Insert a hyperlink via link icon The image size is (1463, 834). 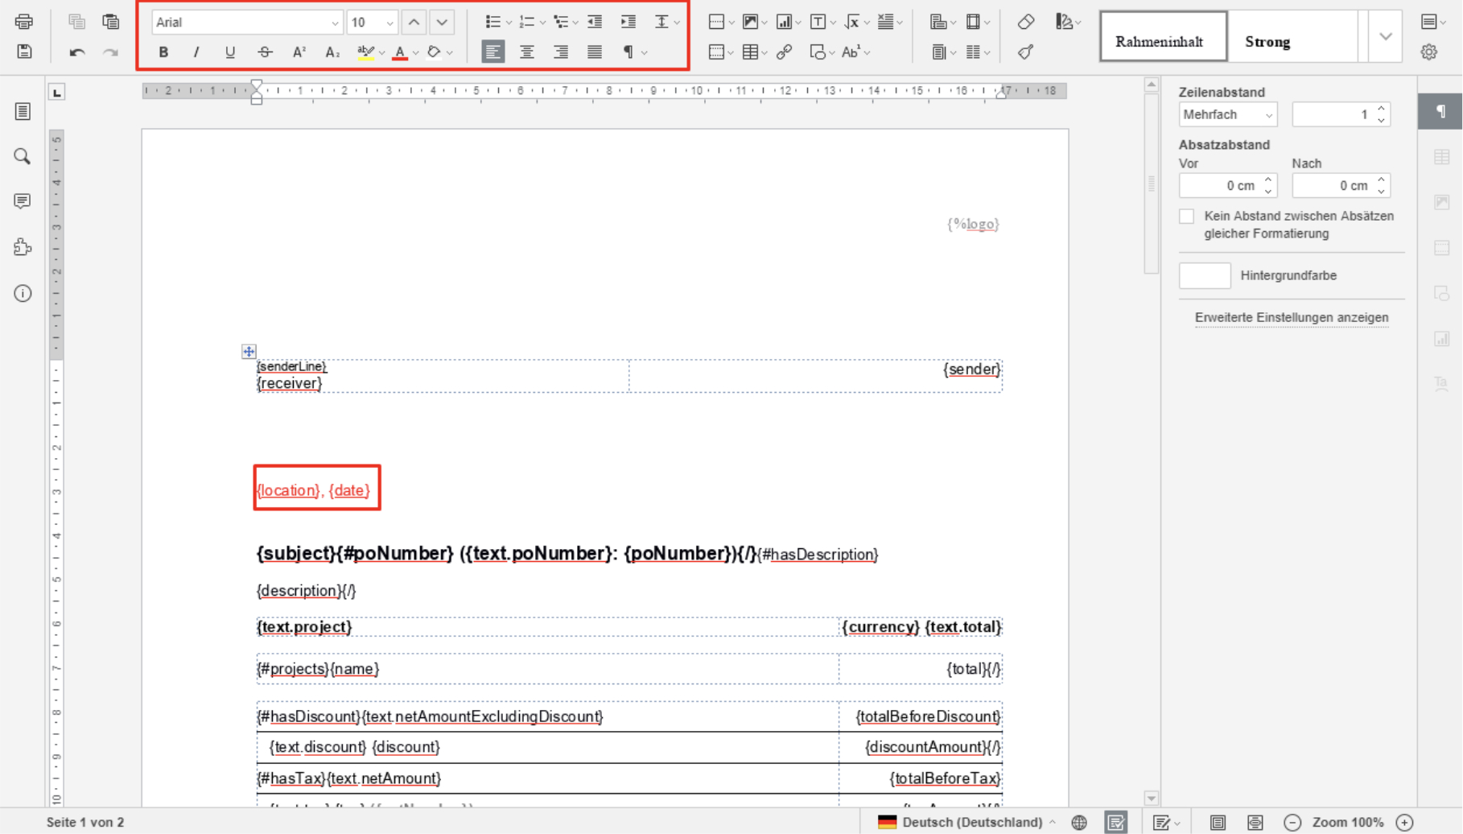click(x=785, y=52)
